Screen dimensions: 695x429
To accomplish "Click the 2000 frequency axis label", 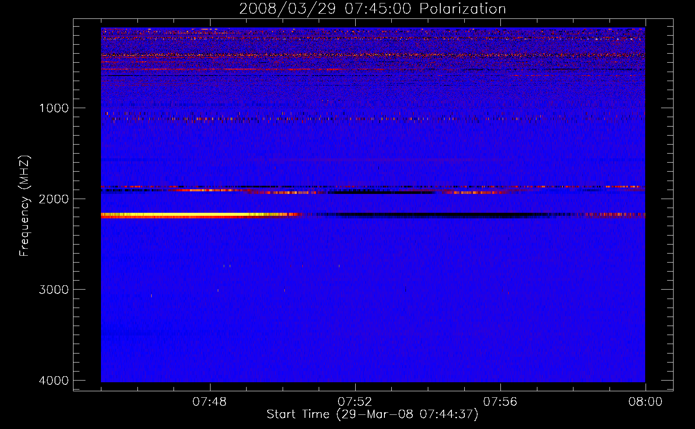I will click(x=54, y=199).
